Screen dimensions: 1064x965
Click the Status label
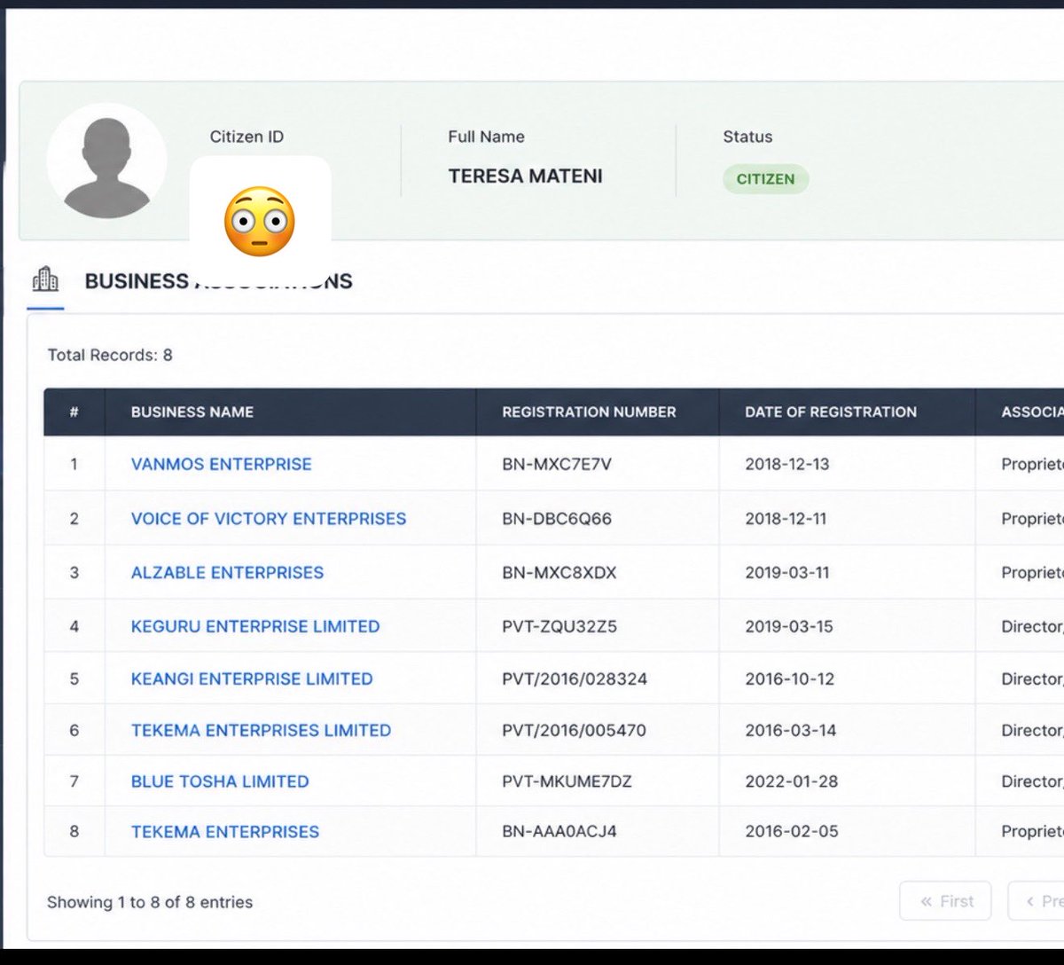[747, 137]
